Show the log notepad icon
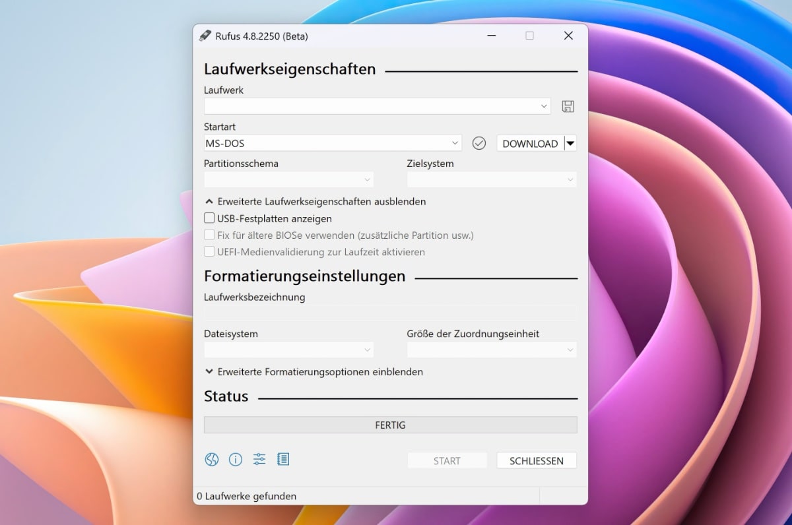This screenshot has height=525, width=792. (283, 460)
